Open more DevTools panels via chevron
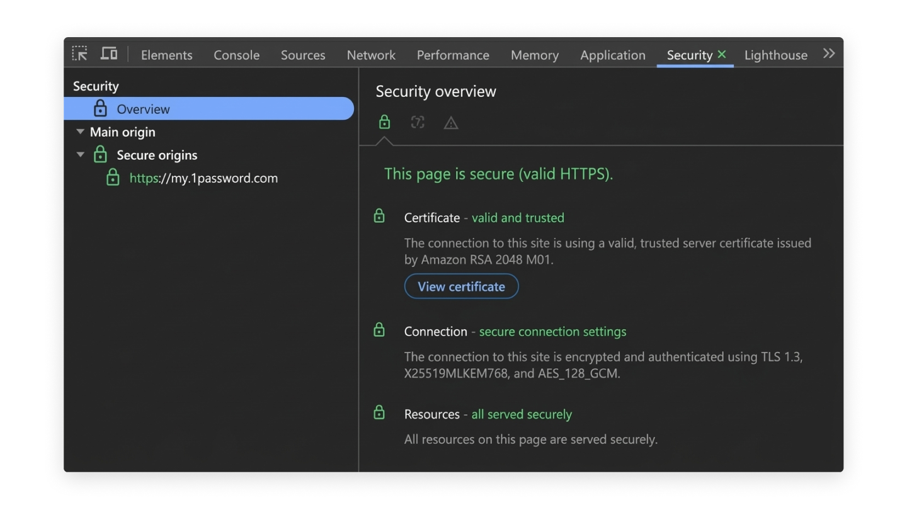Screen dimensions: 907x510 point(830,53)
